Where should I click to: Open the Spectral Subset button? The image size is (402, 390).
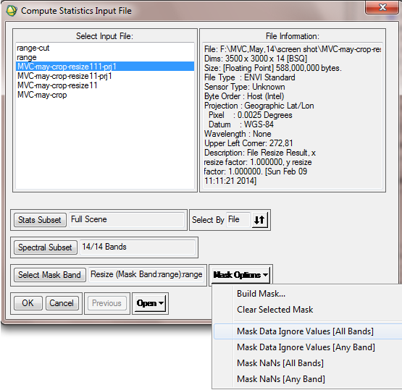(x=45, y=247)
